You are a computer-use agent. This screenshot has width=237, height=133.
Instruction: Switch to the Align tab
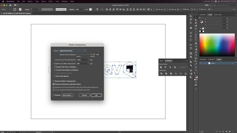pyautogui.click(x=161, y=61)
